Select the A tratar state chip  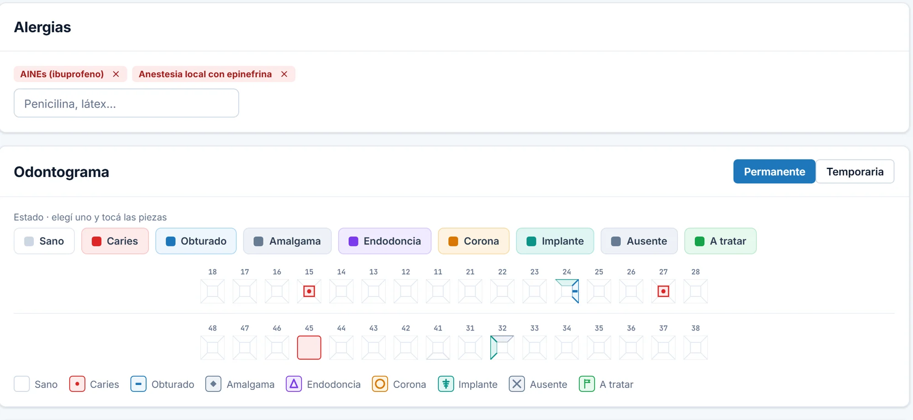(720, 241)
